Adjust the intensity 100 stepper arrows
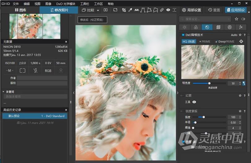This screenshot has width=251, height=163. (240, 117)
